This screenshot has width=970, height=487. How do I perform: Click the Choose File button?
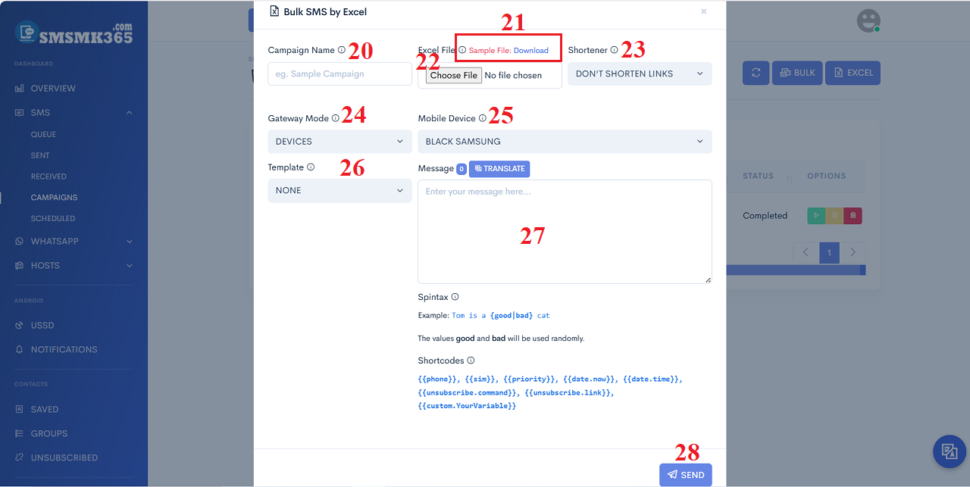click(454, 75)
